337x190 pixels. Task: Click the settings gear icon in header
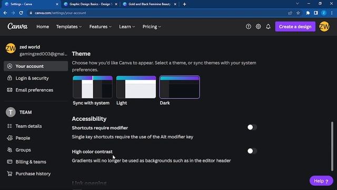[258, 26]
